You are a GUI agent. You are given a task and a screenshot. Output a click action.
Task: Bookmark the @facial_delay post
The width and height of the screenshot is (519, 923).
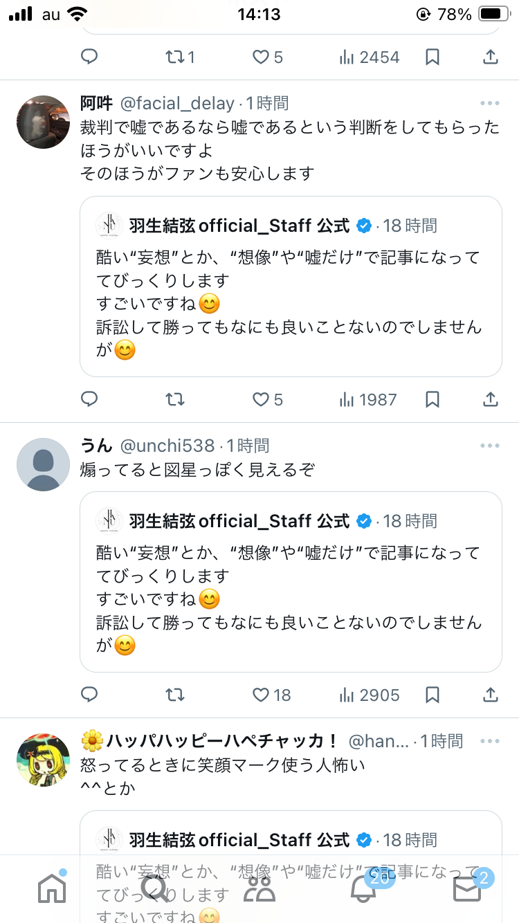(432, 399)
